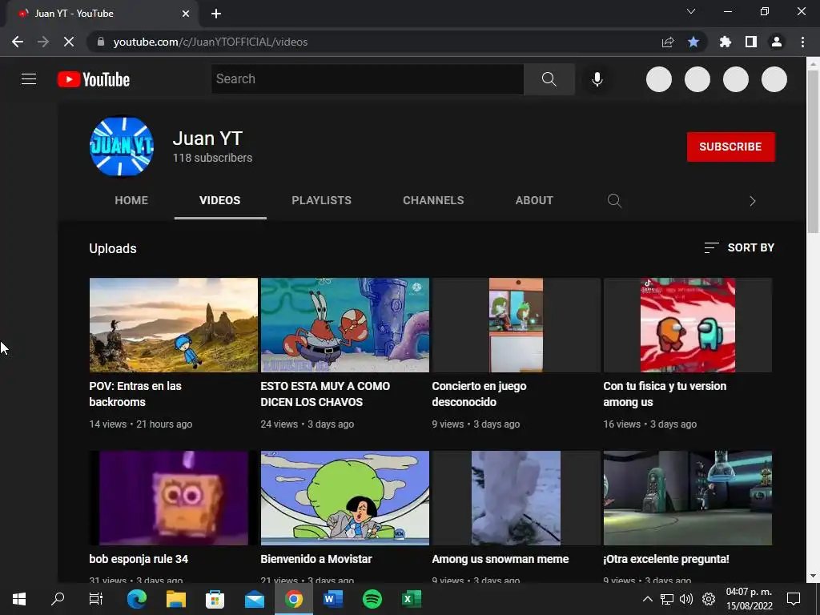The image size is (820, 615).
Task: Open a new browser tab
Action: pos(216,14)
